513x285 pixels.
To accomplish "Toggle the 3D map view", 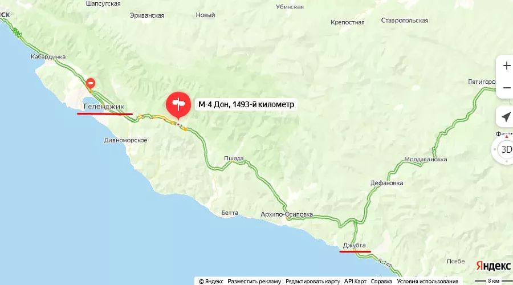I will (x=507, y=149).
